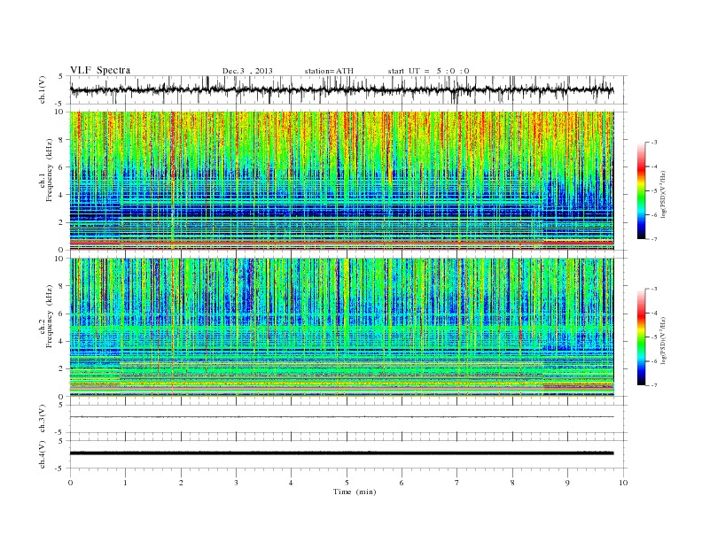Click the ch.3 voltage trace line
The height and width of the screenshot is (542, 702).
coord(341,417)
